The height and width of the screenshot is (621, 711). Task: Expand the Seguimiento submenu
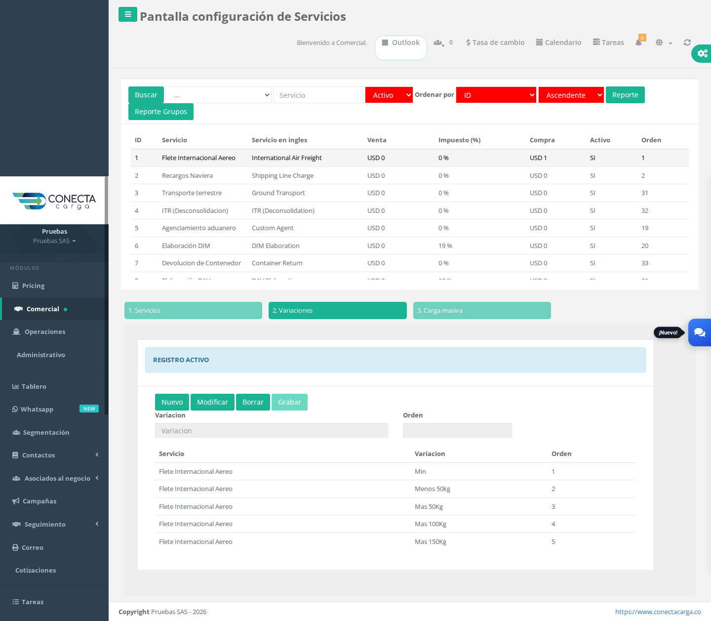coord(54,524)
